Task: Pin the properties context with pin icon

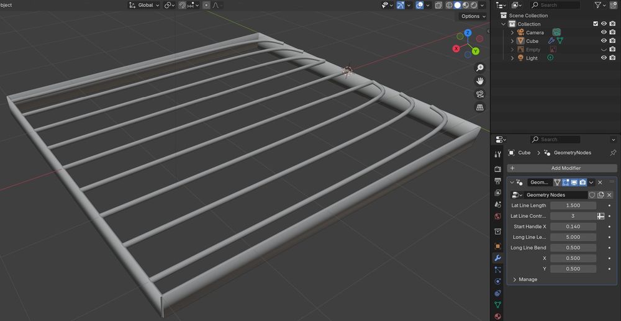Action: (x=613, y=153)
